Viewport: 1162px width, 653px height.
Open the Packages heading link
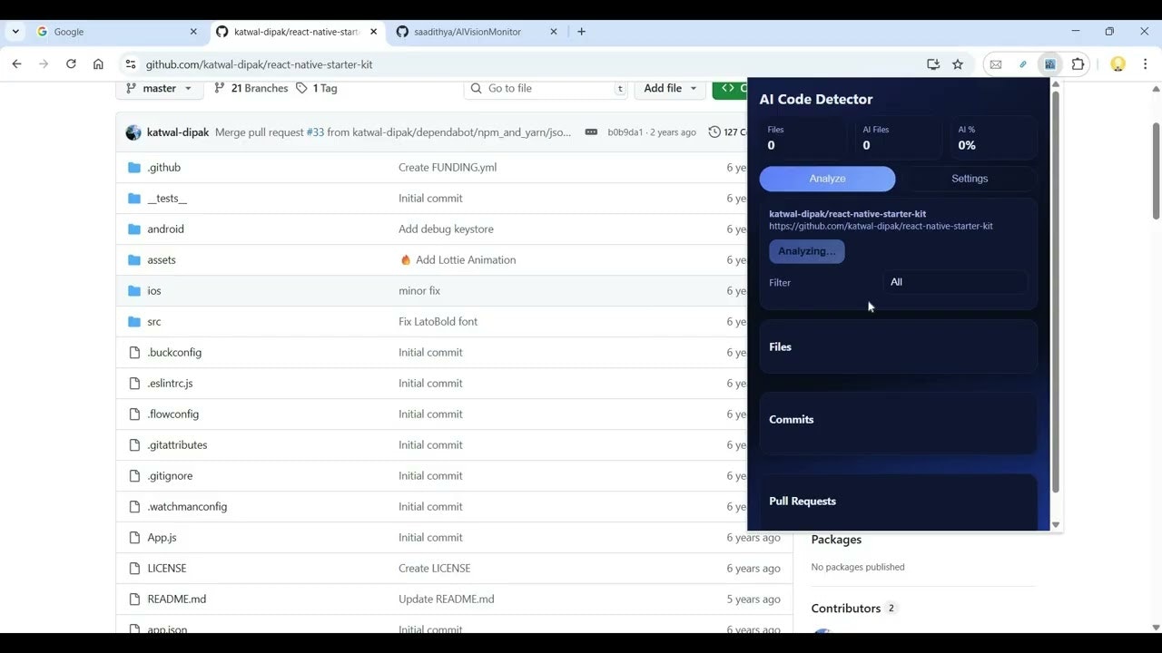coord(836,539)
